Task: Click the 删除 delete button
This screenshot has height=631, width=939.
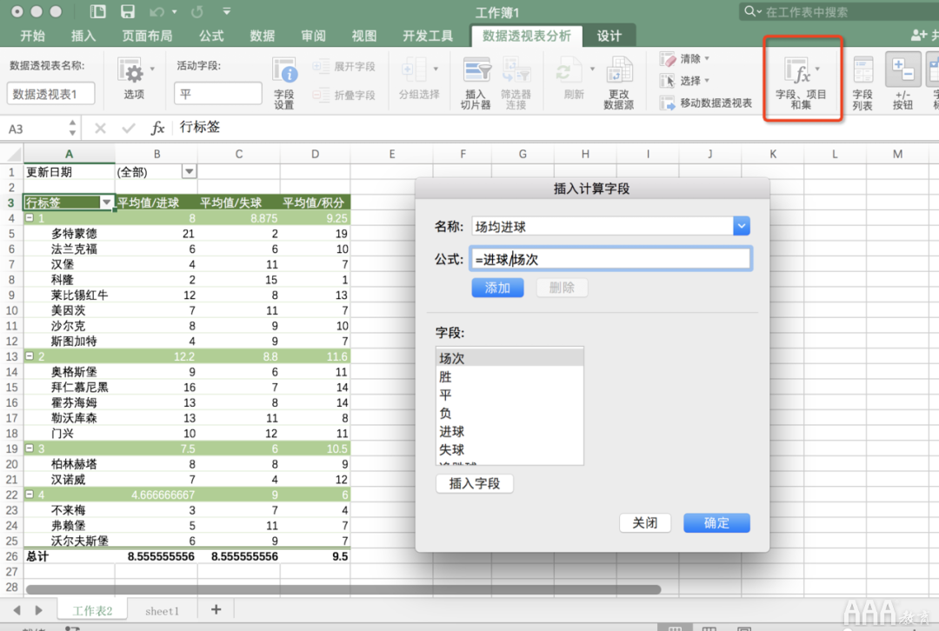Action: (x=562, y=288)
